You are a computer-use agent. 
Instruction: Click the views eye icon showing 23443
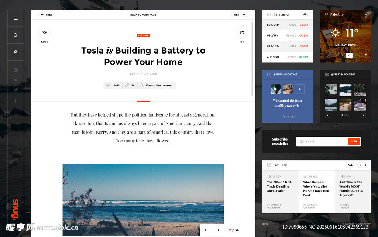[108, 85]
